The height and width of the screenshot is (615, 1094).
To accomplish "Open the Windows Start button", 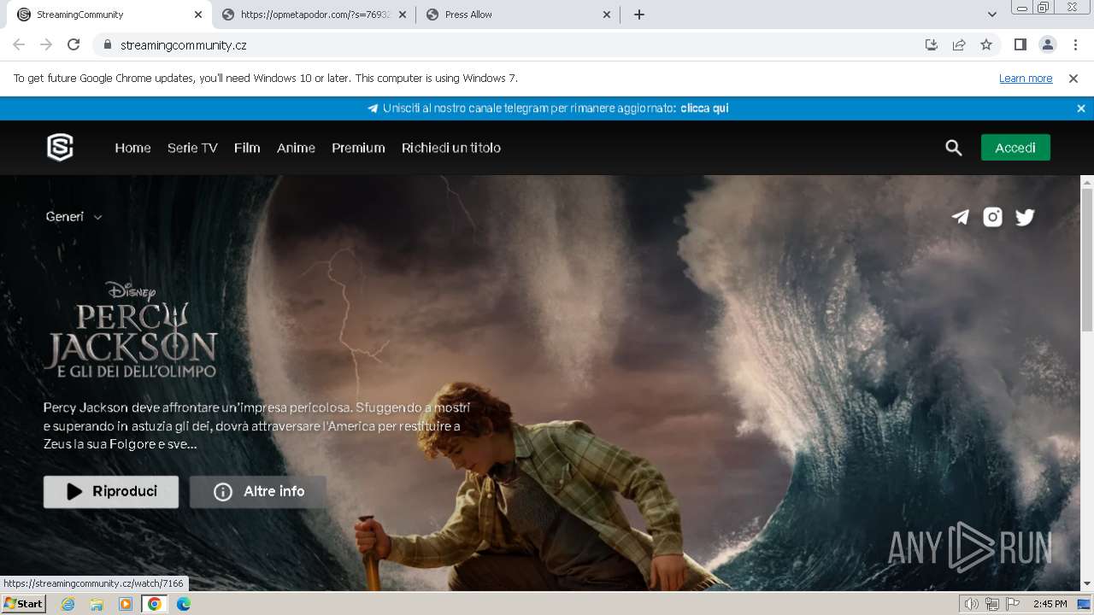I will 24,604.
